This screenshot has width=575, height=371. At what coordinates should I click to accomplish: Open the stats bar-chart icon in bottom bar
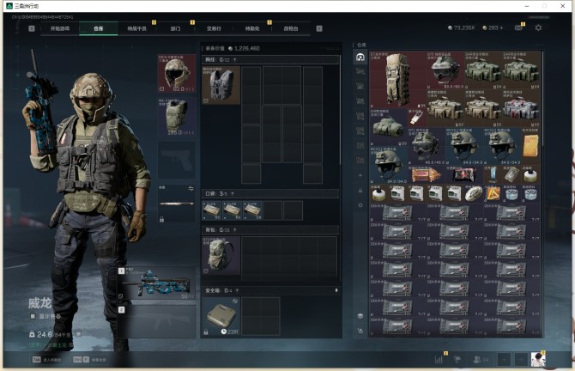coord(439,360)
